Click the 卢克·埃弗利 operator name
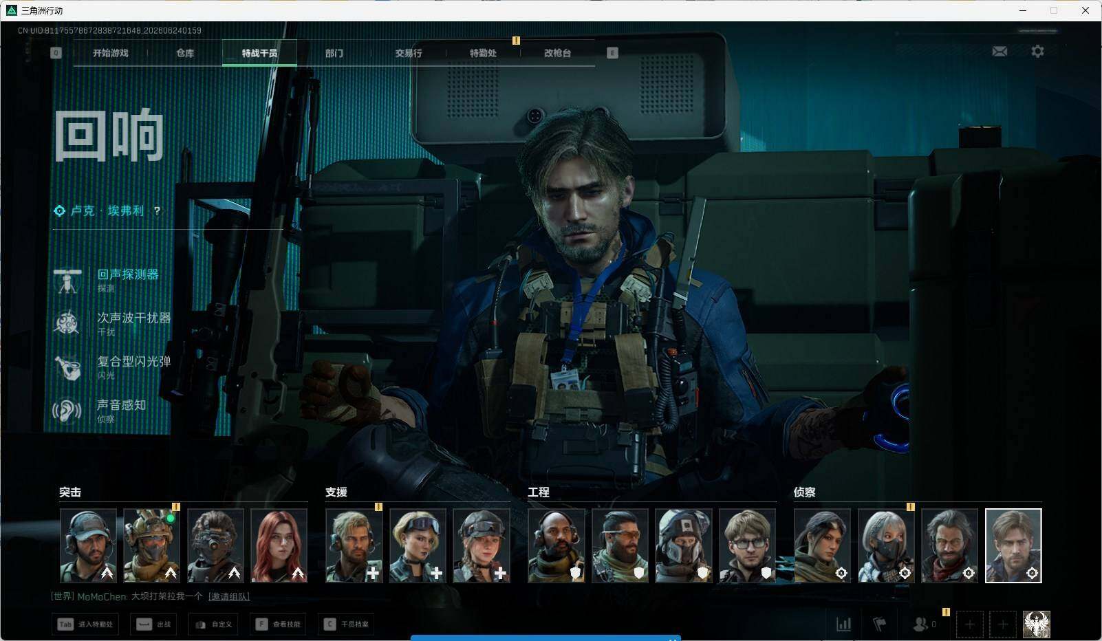Image resolution: width=1102 pixels, height=641 pixels. 107,211
